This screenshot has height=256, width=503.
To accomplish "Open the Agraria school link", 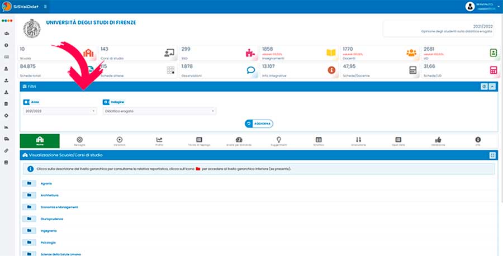I will pyautogui.click(x=47, y=183).
